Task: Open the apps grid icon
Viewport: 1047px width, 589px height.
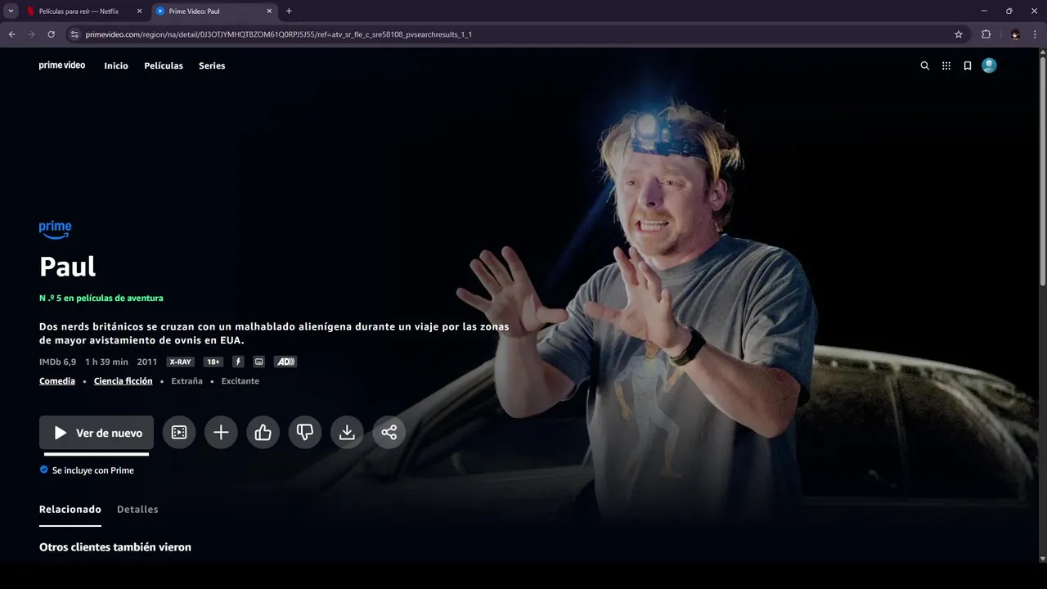Action: point(946,65)
